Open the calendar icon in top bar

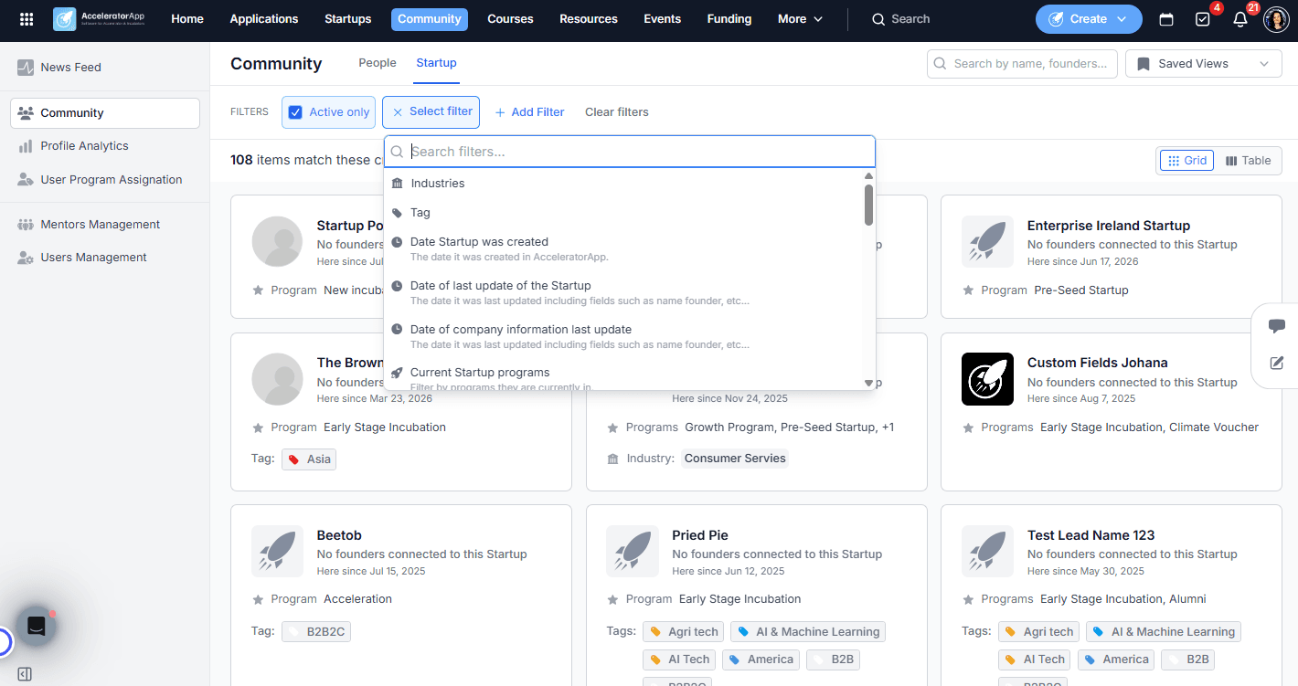click(1166, 19)
